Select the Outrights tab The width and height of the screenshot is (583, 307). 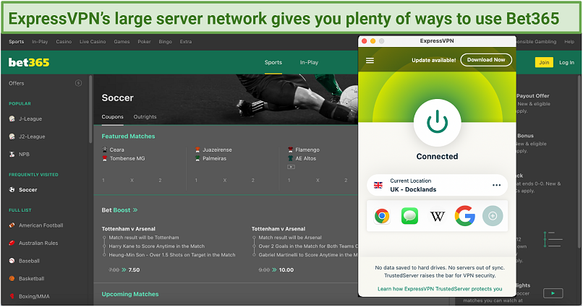tap(145, 116)
